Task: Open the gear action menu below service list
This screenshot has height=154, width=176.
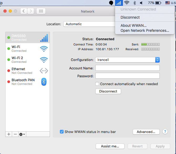Action: (x=22, y=134)
